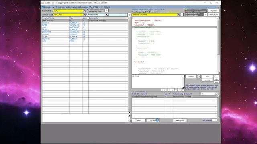Click the notes text area below columns table
257x144 pixels.
tap(85, 118)
